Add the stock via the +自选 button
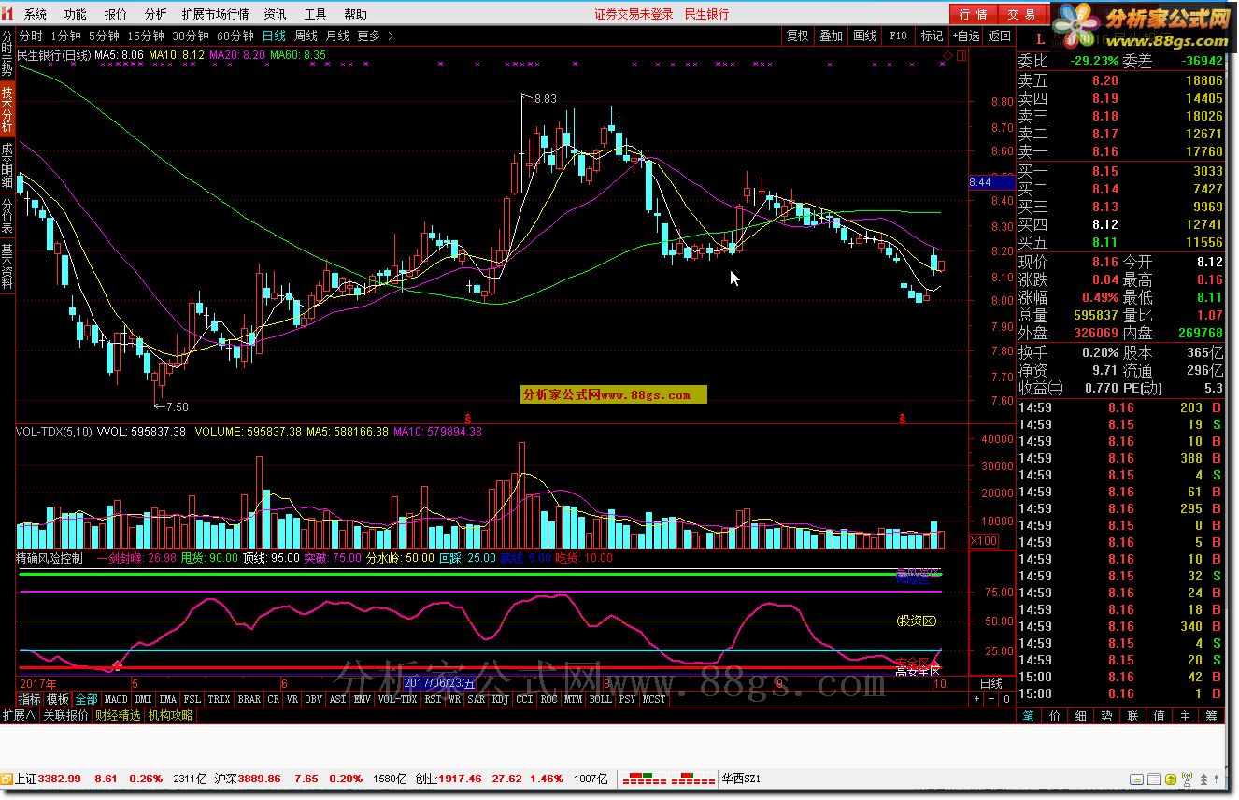 coord(966,36)
